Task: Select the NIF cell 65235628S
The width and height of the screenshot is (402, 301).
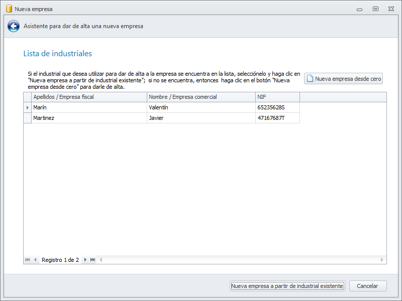Action: (x=277, y=107)
